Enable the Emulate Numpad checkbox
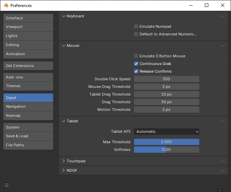Screen dimensions: 231x192 pos(136,26)
